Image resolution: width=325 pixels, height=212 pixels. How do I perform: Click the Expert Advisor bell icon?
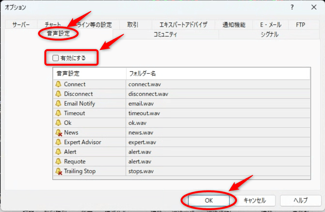[x=58, y=142]
